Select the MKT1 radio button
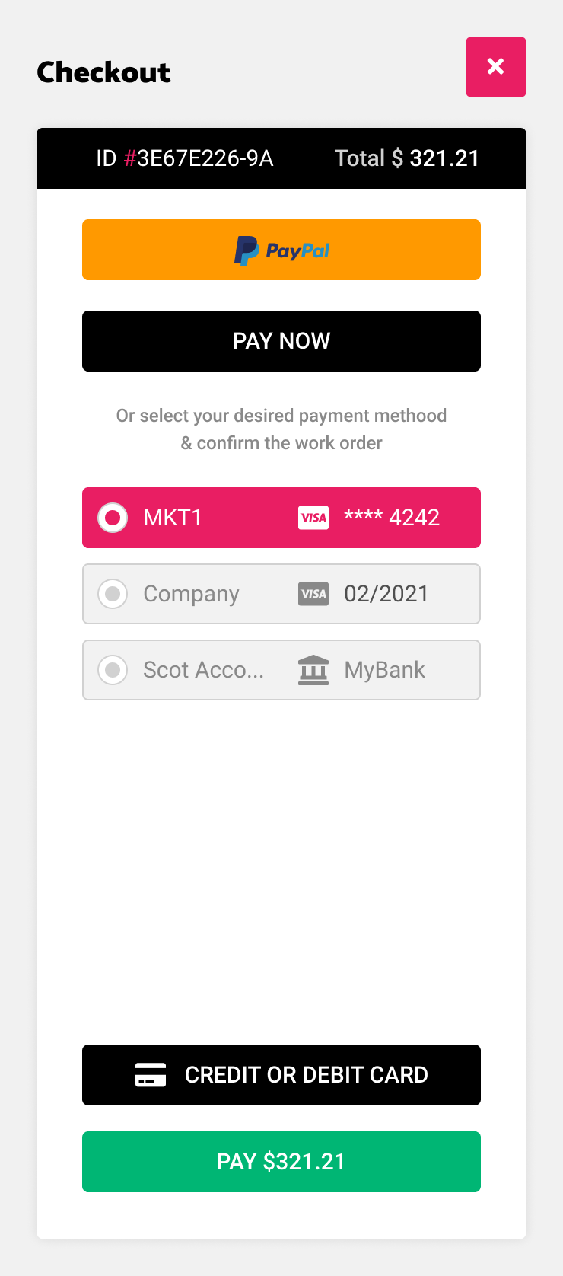563x1276 pixels. 113,518
